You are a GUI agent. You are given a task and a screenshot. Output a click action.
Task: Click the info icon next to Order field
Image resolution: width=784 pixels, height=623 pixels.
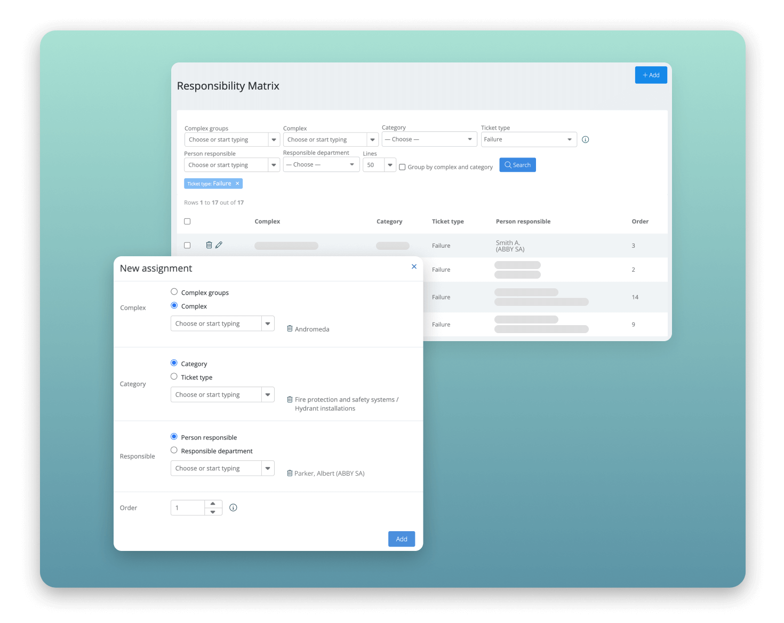pyautogui.click(x=233, y=508)
